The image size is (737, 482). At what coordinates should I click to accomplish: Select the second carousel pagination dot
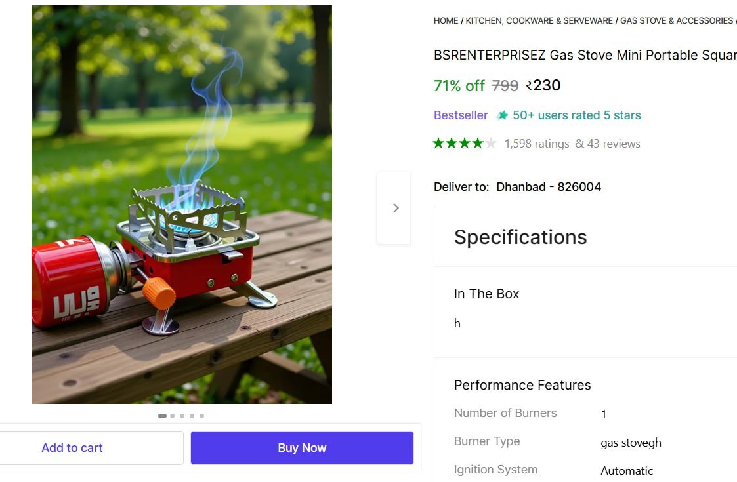click(x=172, y=416)
